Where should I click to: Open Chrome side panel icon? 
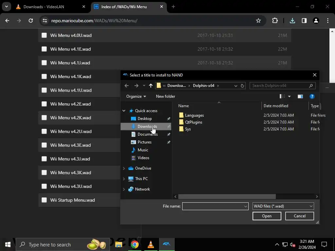[304, 21]
